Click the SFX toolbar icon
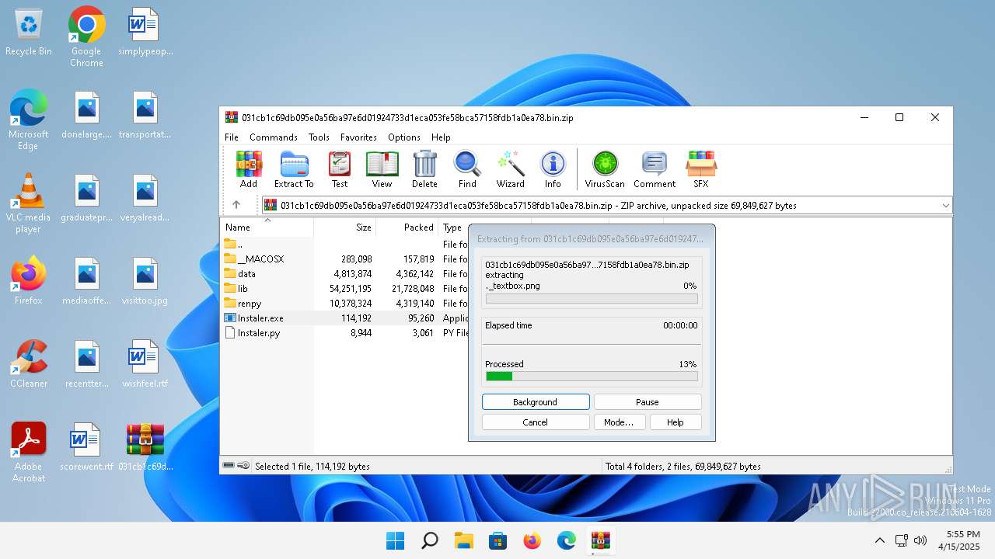This screenshot has height=559, width=995. (x=701, y=169)
